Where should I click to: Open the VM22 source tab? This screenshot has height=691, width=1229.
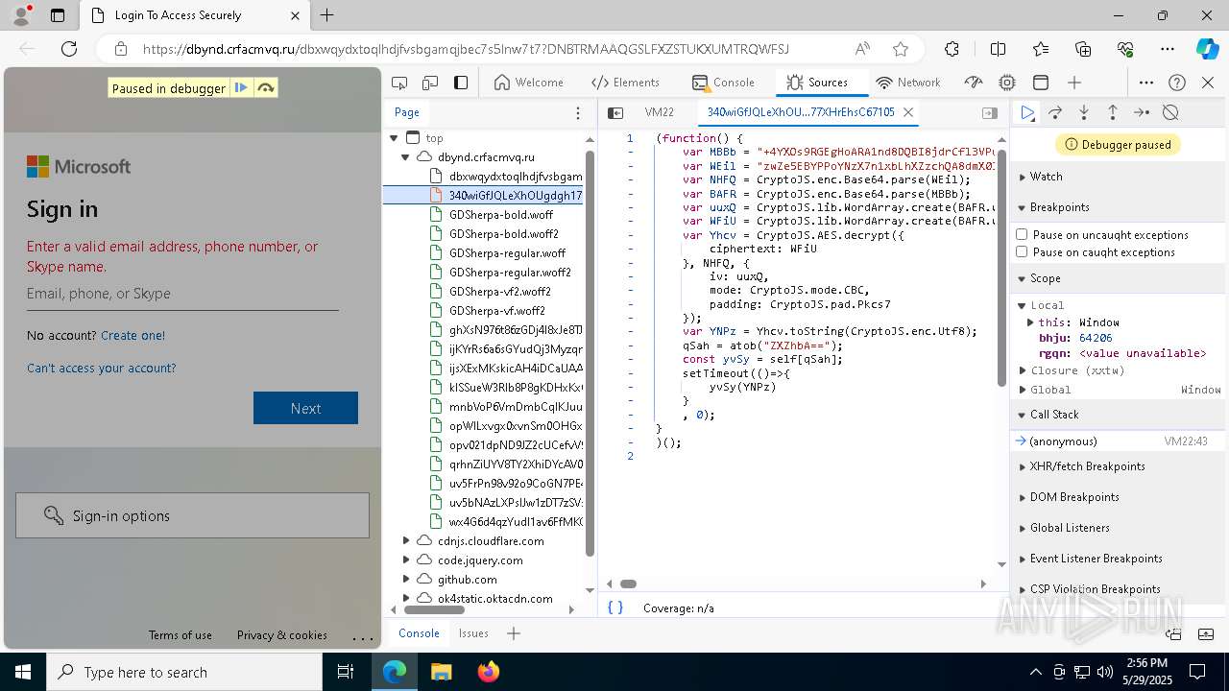coord(659,112)
